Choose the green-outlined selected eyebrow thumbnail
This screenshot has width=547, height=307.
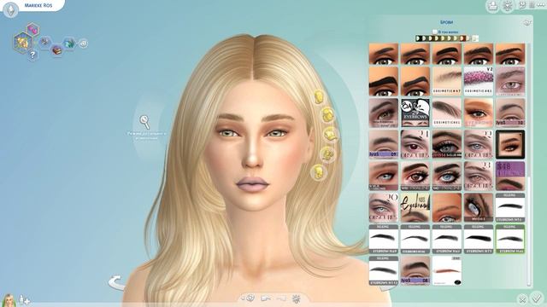tap(510, 239)
